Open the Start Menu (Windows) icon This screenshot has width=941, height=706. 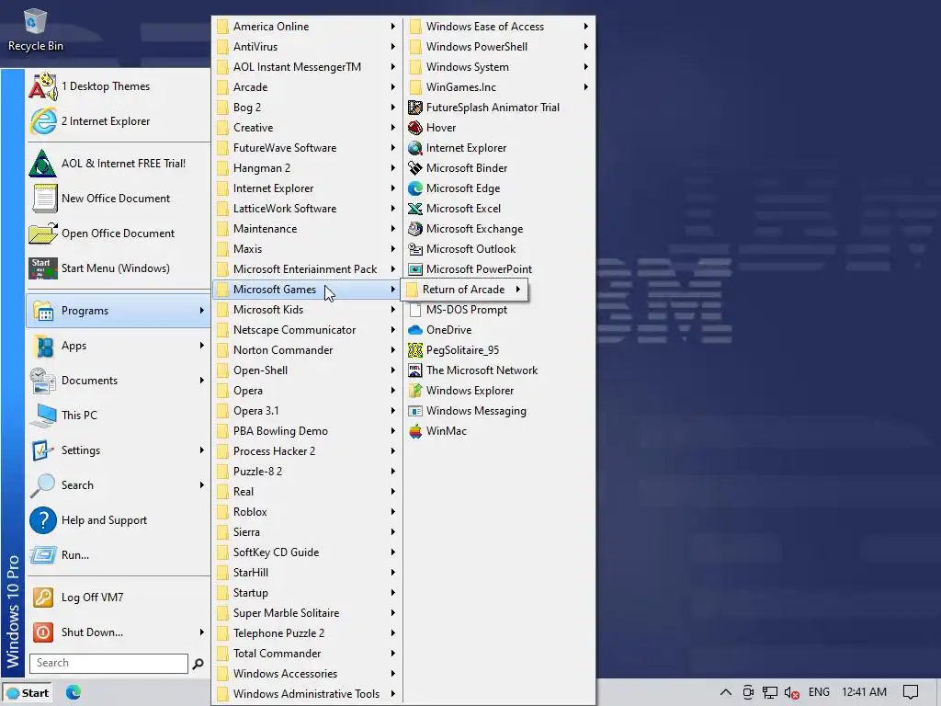pyautogui.click(x=42, y=268)
